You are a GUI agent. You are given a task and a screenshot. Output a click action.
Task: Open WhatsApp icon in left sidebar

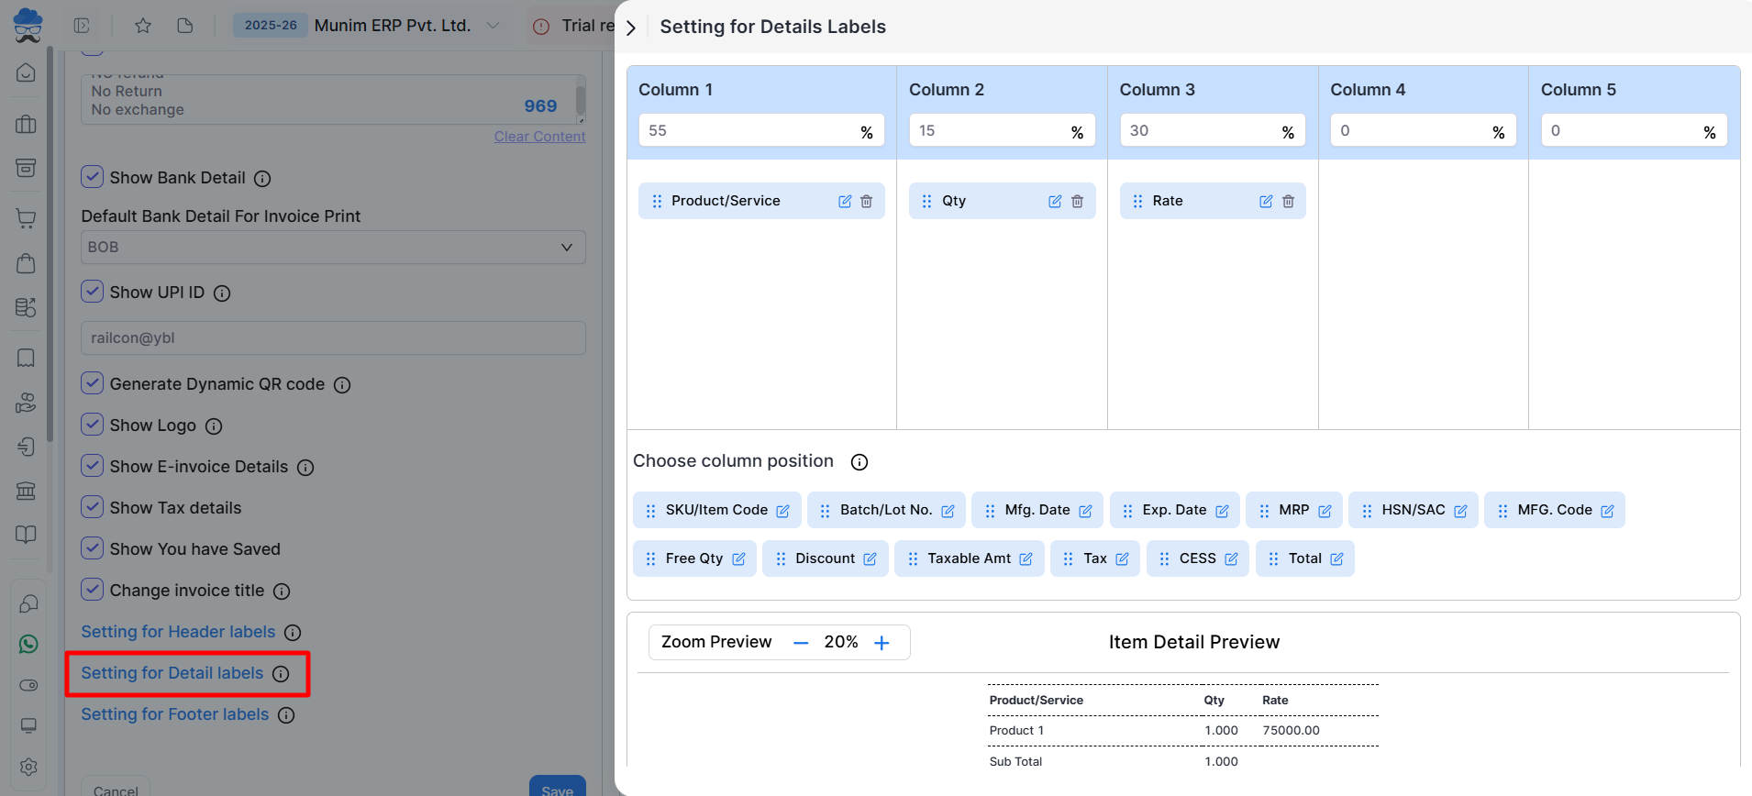[28, 645]
